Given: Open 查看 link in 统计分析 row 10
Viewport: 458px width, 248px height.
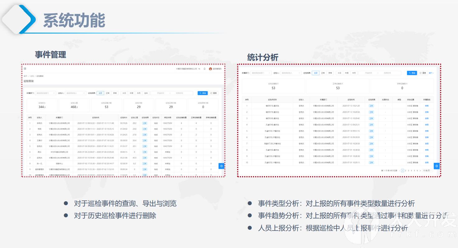Looking at the screenshot, I should (427, 163).
